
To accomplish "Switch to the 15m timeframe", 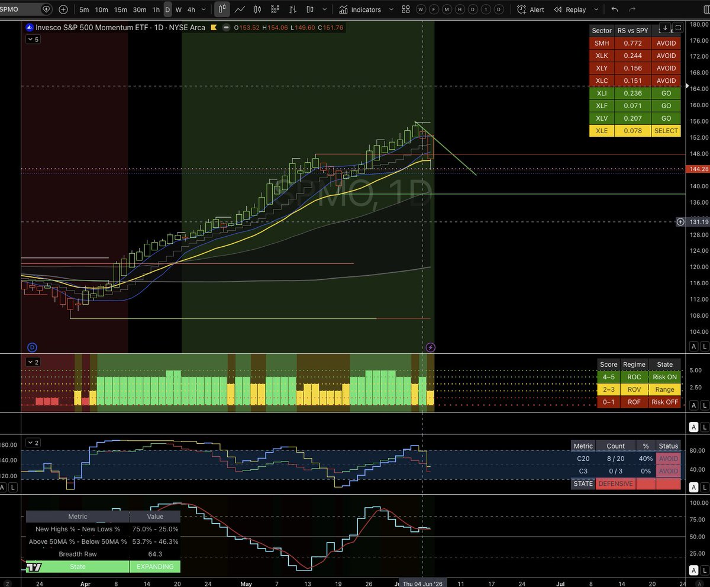I will click(x=120, y=9).
